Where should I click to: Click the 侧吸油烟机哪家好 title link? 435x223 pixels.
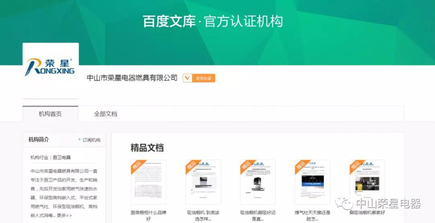pos(367,213)
